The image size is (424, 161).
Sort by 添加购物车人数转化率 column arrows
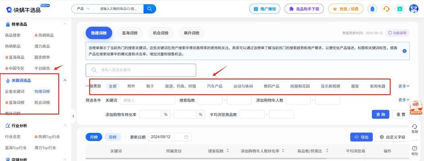coord(283,151)
